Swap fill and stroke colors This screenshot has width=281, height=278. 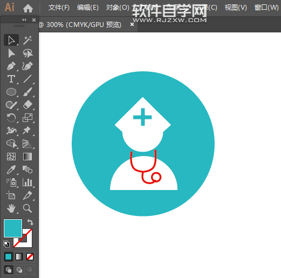30,222
